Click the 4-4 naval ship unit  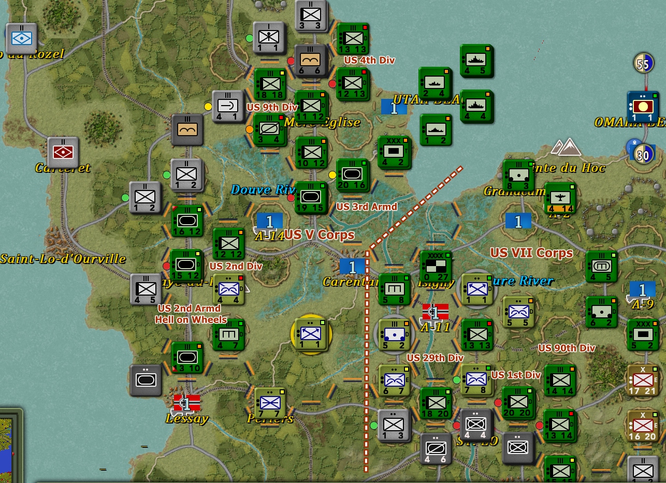pyautogui.click(x=476, y=107)
